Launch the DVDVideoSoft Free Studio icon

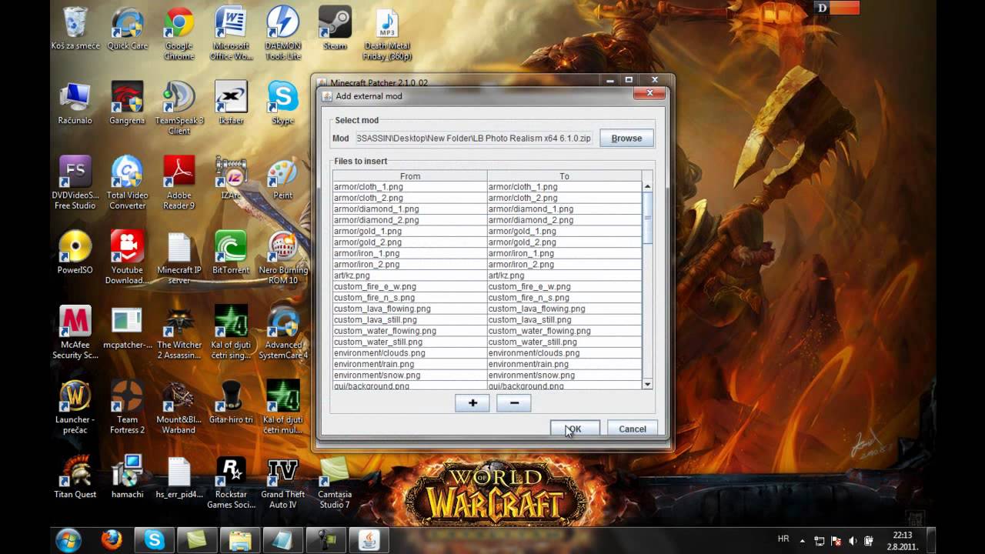click(75, 182)
